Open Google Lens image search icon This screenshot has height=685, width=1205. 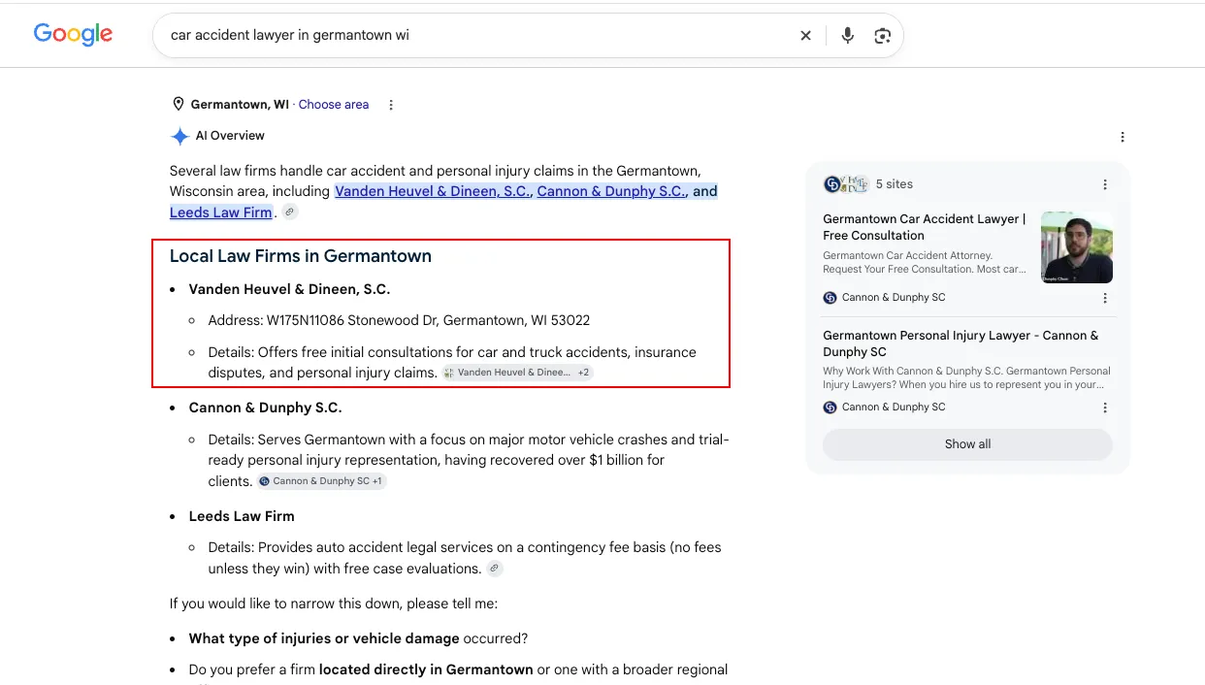pos(882,35)
